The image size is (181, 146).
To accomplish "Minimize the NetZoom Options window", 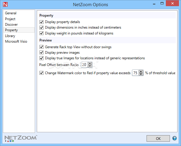I will point(154,4).
